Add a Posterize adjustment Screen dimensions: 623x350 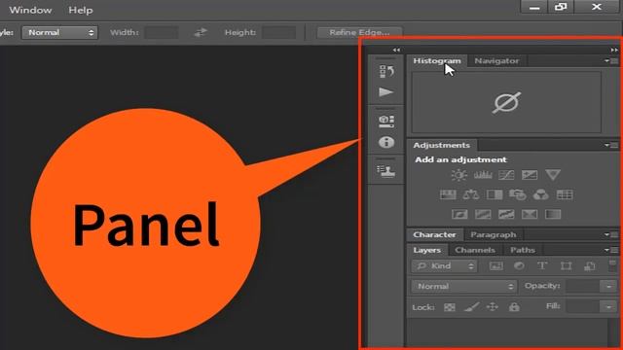click(x=483, y=214)
